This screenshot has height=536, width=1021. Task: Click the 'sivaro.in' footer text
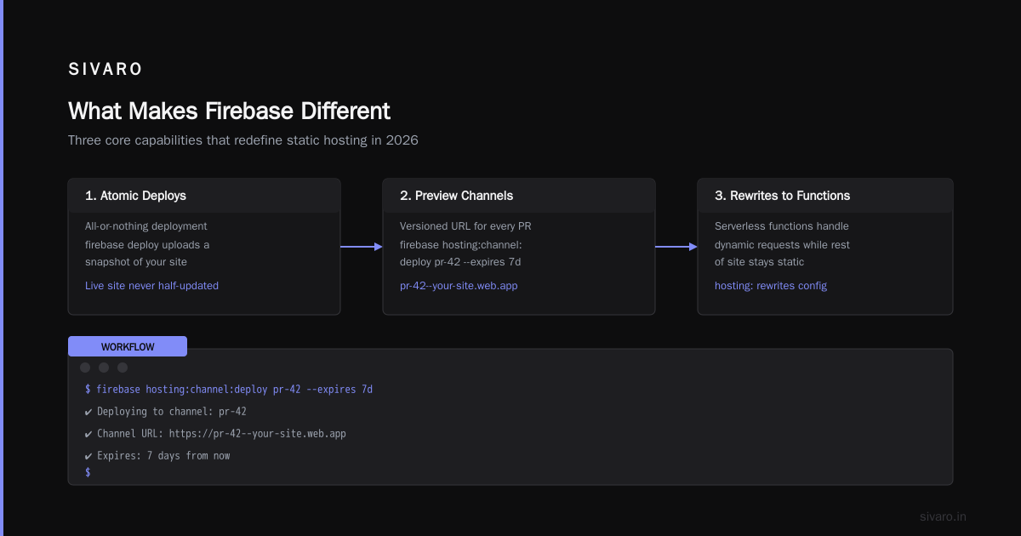(x=943, y=516)
